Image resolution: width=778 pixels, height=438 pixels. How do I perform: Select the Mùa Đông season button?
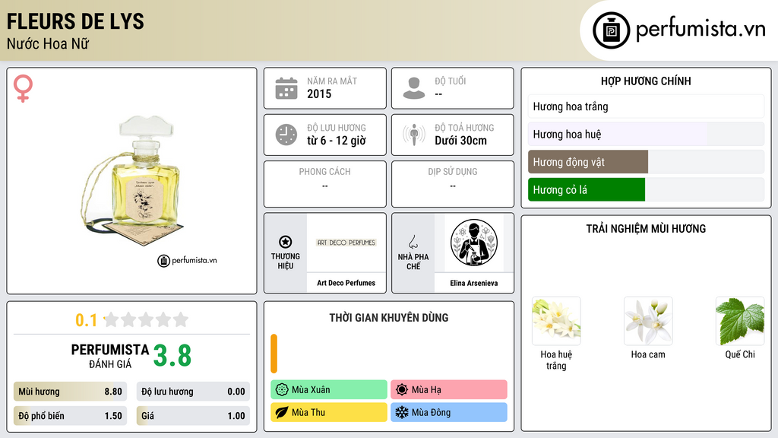pos(449,412)
